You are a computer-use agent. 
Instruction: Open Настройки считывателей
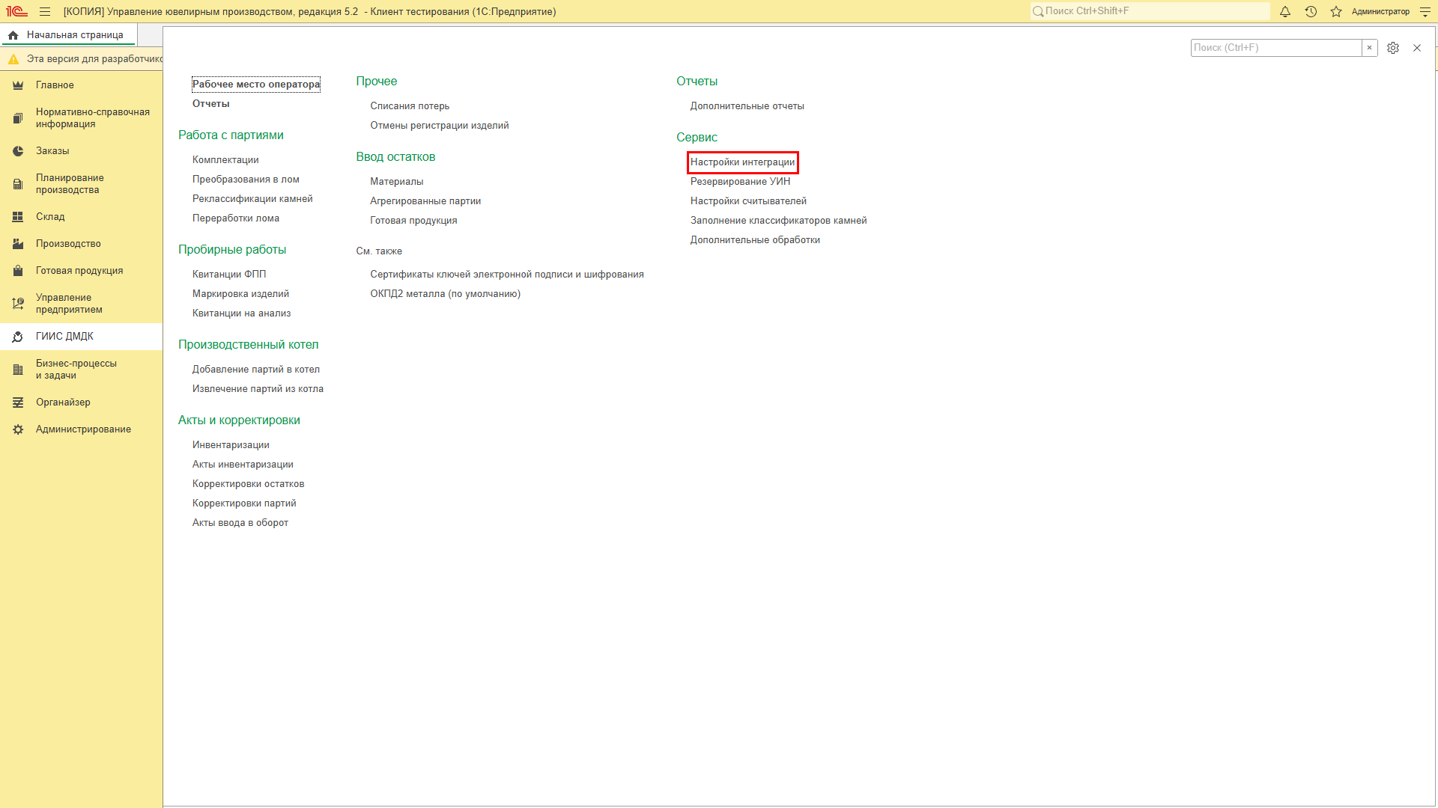[748, 201]
